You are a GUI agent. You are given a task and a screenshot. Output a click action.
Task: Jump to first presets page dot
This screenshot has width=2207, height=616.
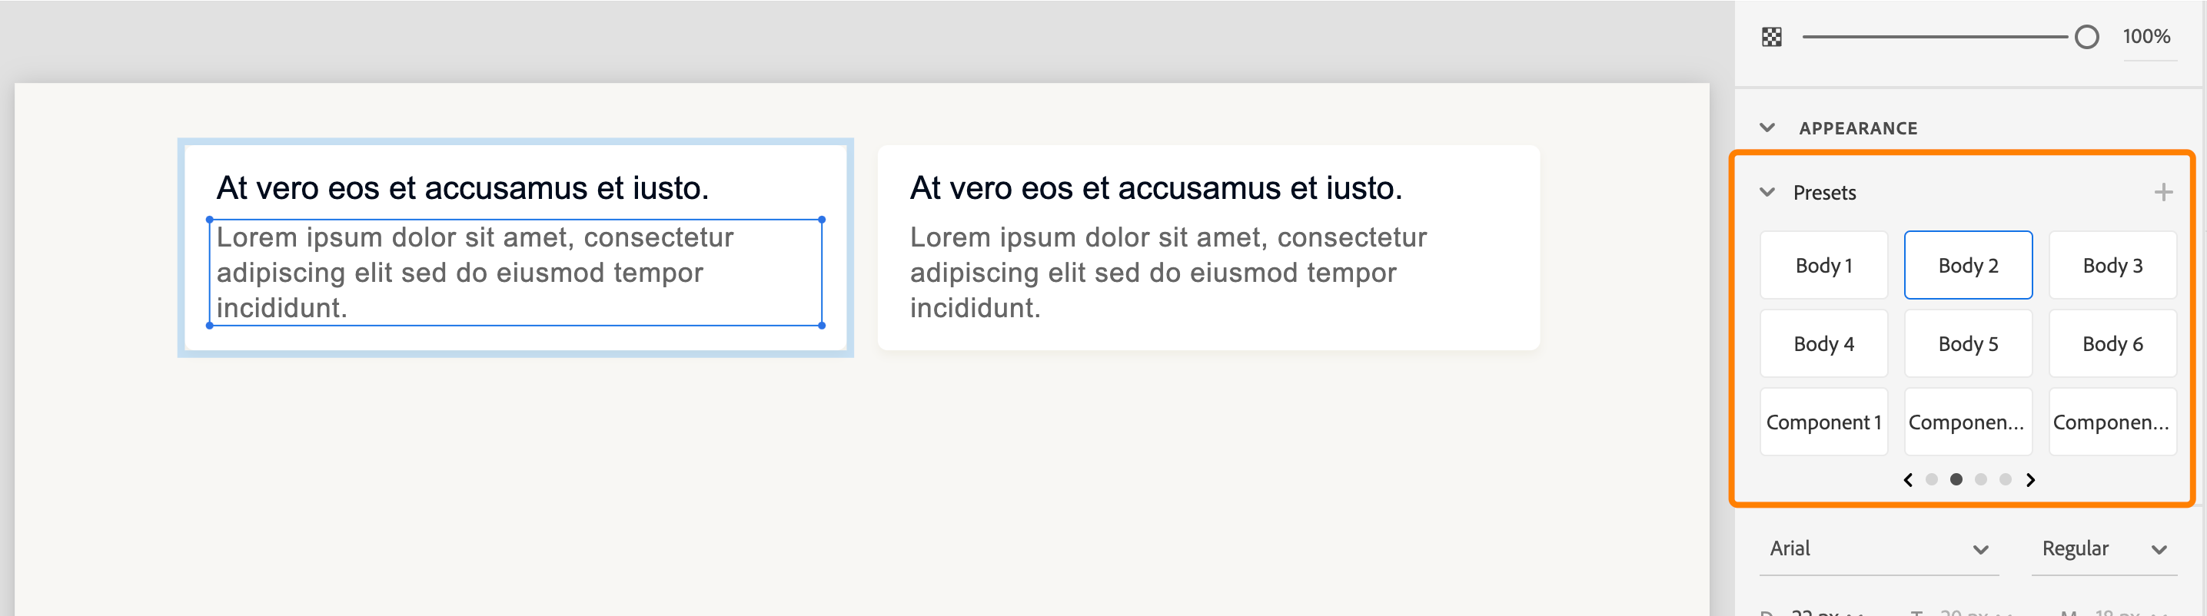pyautogui.click(x=1931, y=480)
